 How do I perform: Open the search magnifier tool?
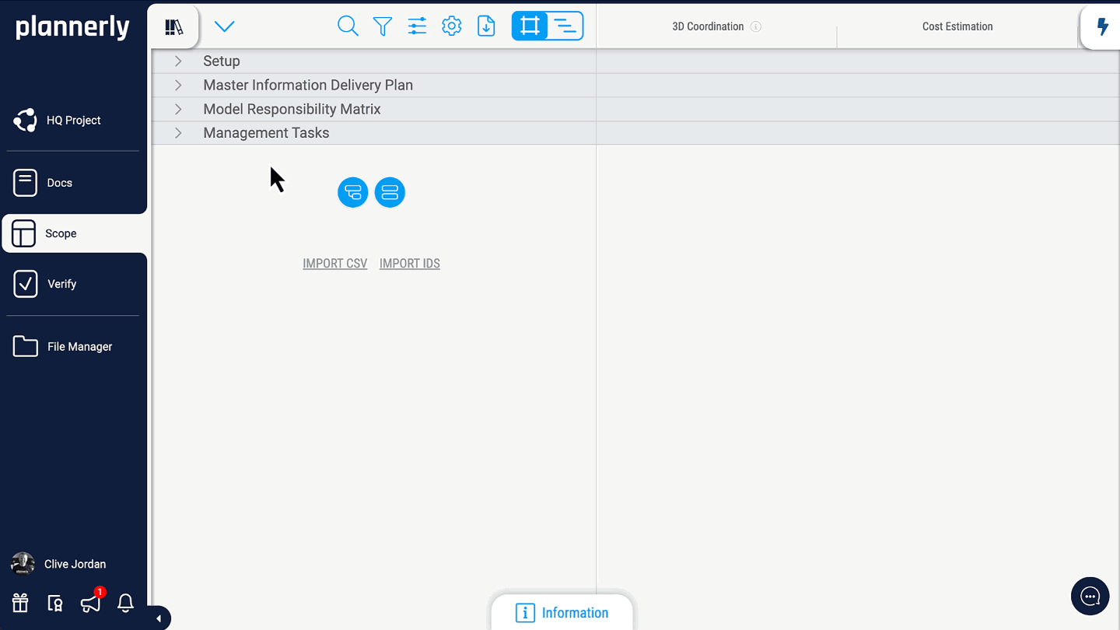coord(348,26)
